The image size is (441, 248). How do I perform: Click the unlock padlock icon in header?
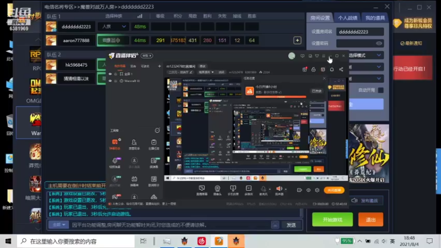[x=313, y=69]
